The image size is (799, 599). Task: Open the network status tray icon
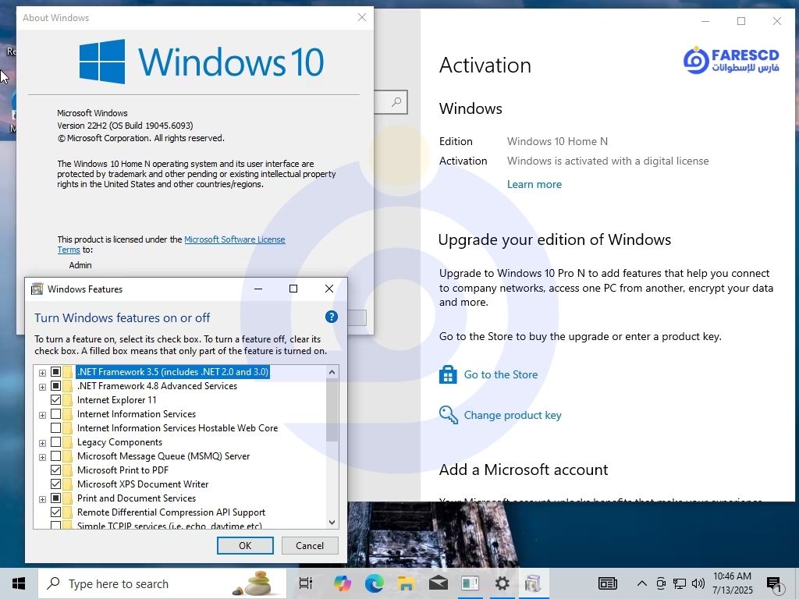tap(680, 583)
